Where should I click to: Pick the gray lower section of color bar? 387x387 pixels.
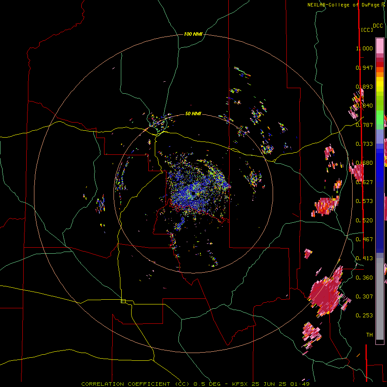click(x=380, y=299)
